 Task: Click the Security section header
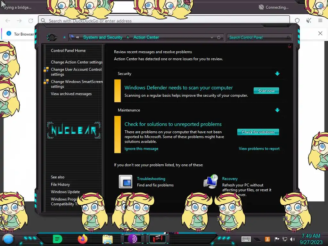pos(125,74)
